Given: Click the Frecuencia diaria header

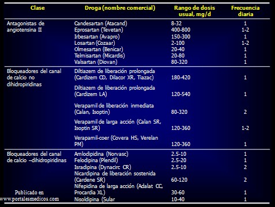Looking at the screenshot, I should [x=245, y=11].
